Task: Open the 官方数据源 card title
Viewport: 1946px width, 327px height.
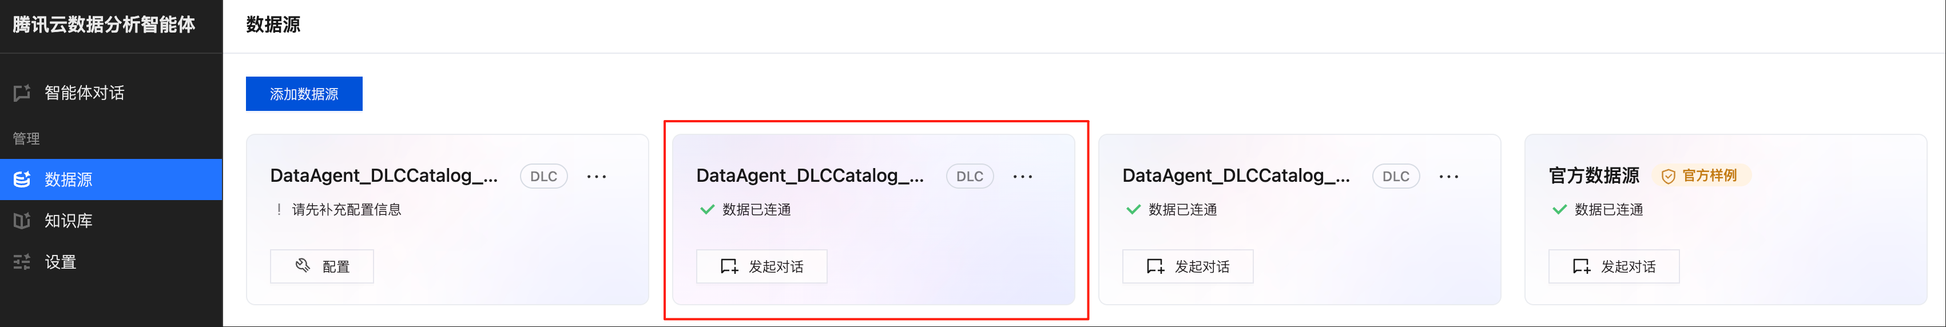Action: pos(1594,176)
